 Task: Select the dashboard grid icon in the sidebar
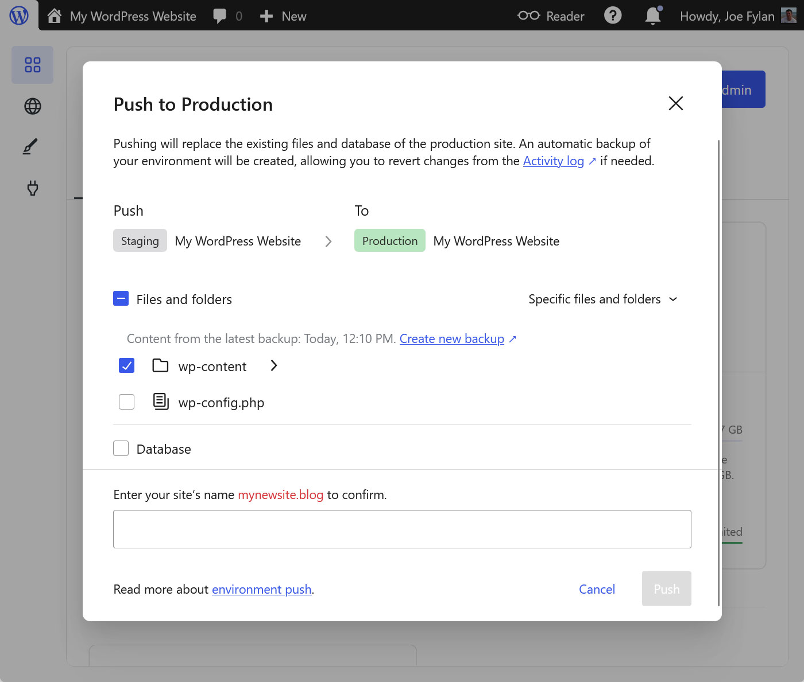point(32,65)
